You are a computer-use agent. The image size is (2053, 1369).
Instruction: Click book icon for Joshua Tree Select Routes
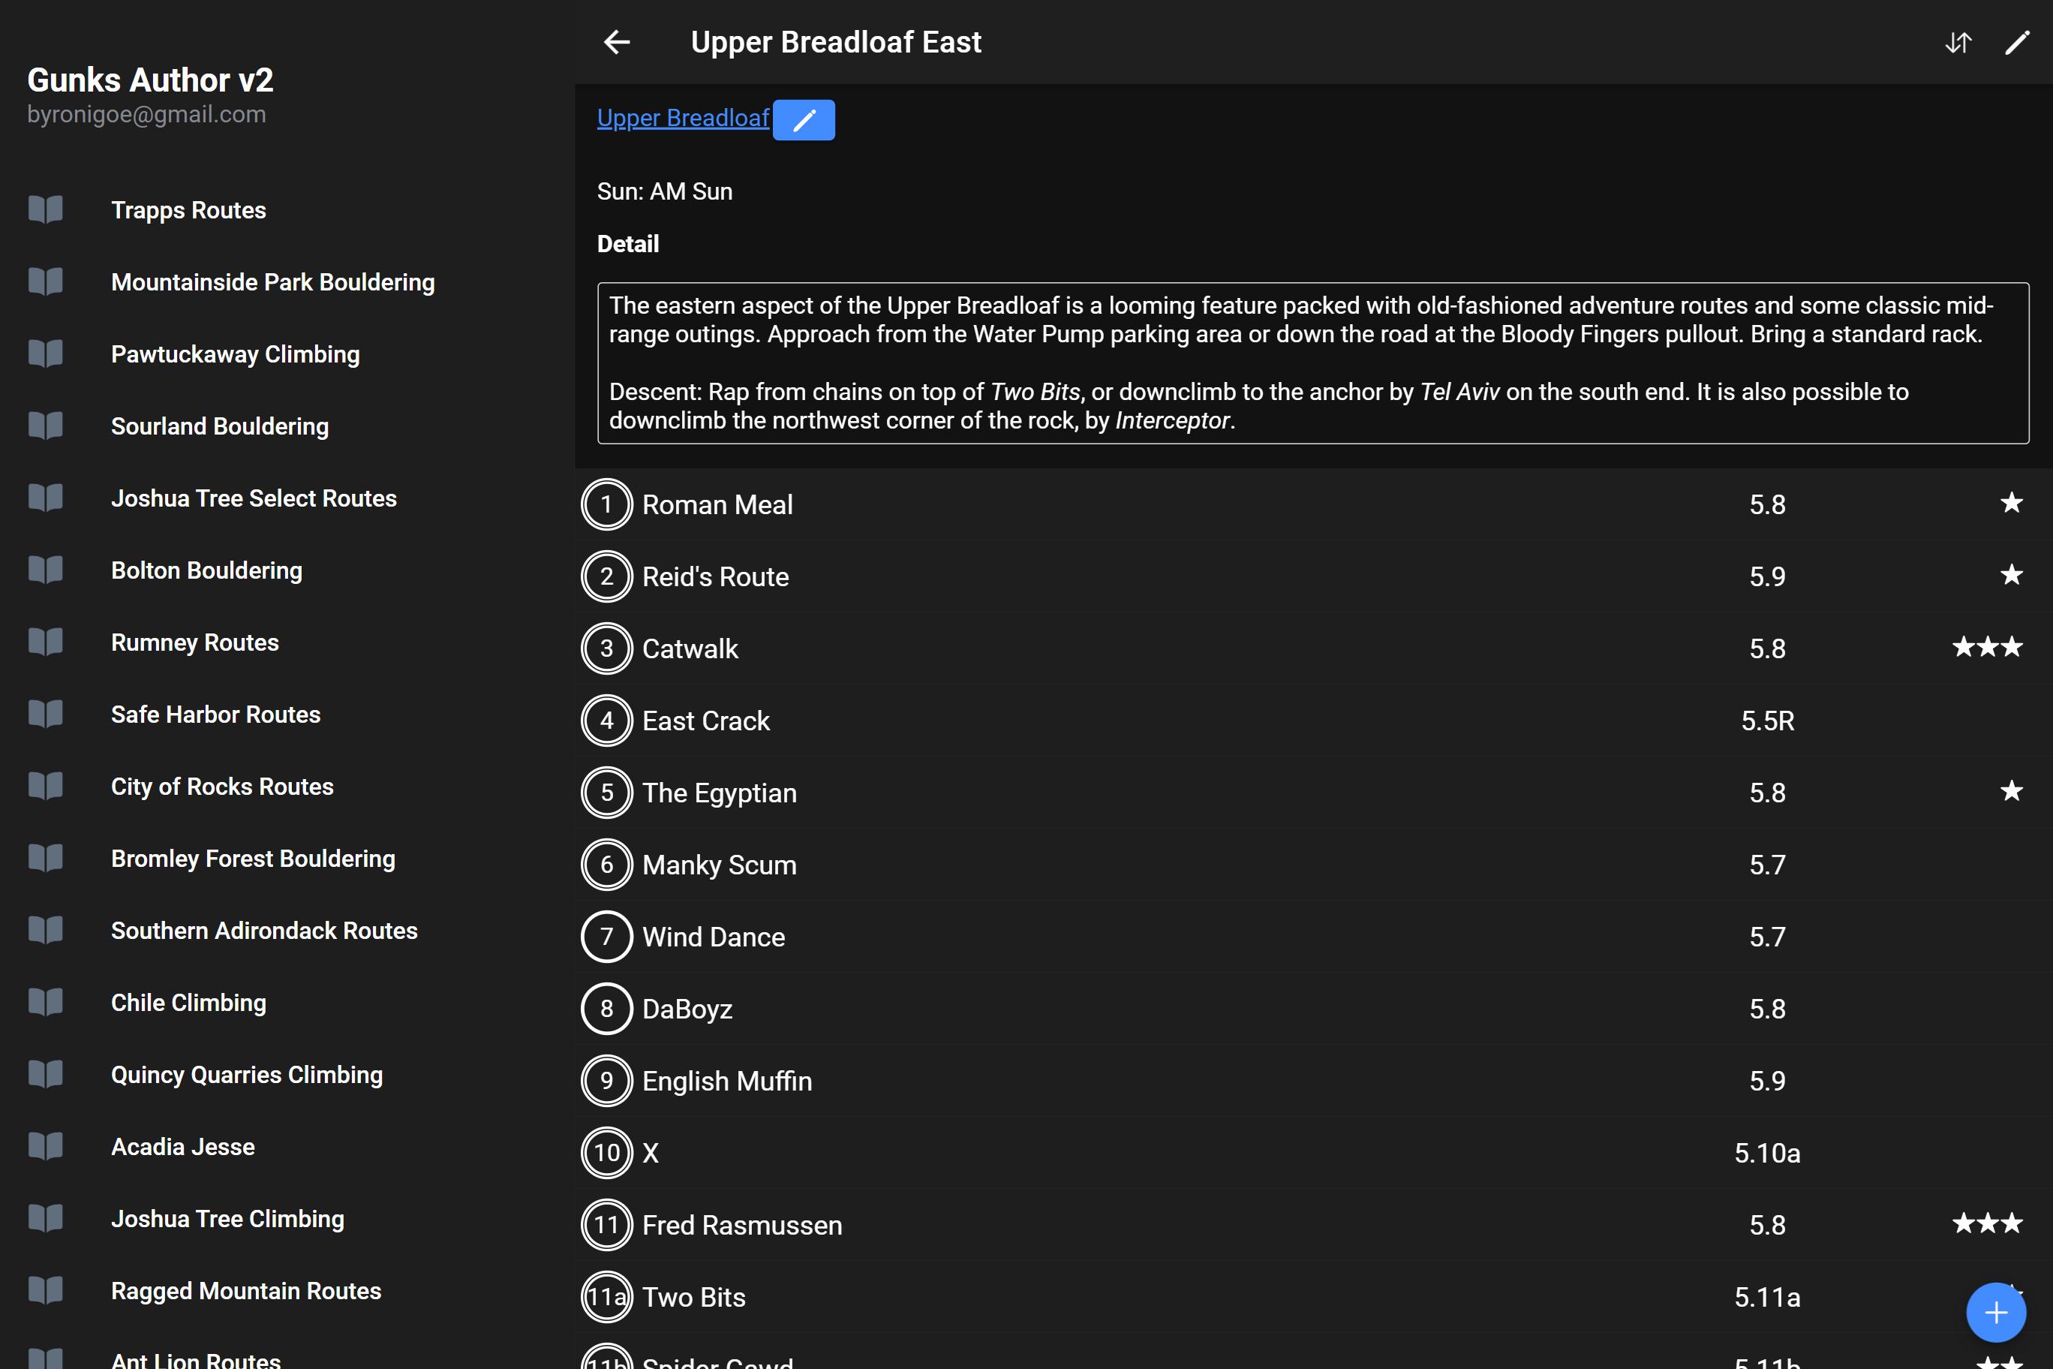tap(45, 498)
